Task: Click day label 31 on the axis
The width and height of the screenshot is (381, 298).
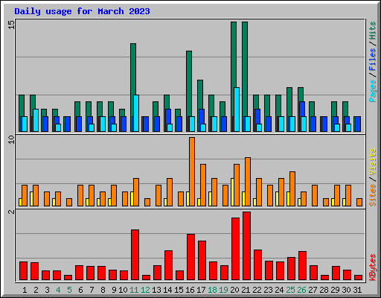Action: 357,290
